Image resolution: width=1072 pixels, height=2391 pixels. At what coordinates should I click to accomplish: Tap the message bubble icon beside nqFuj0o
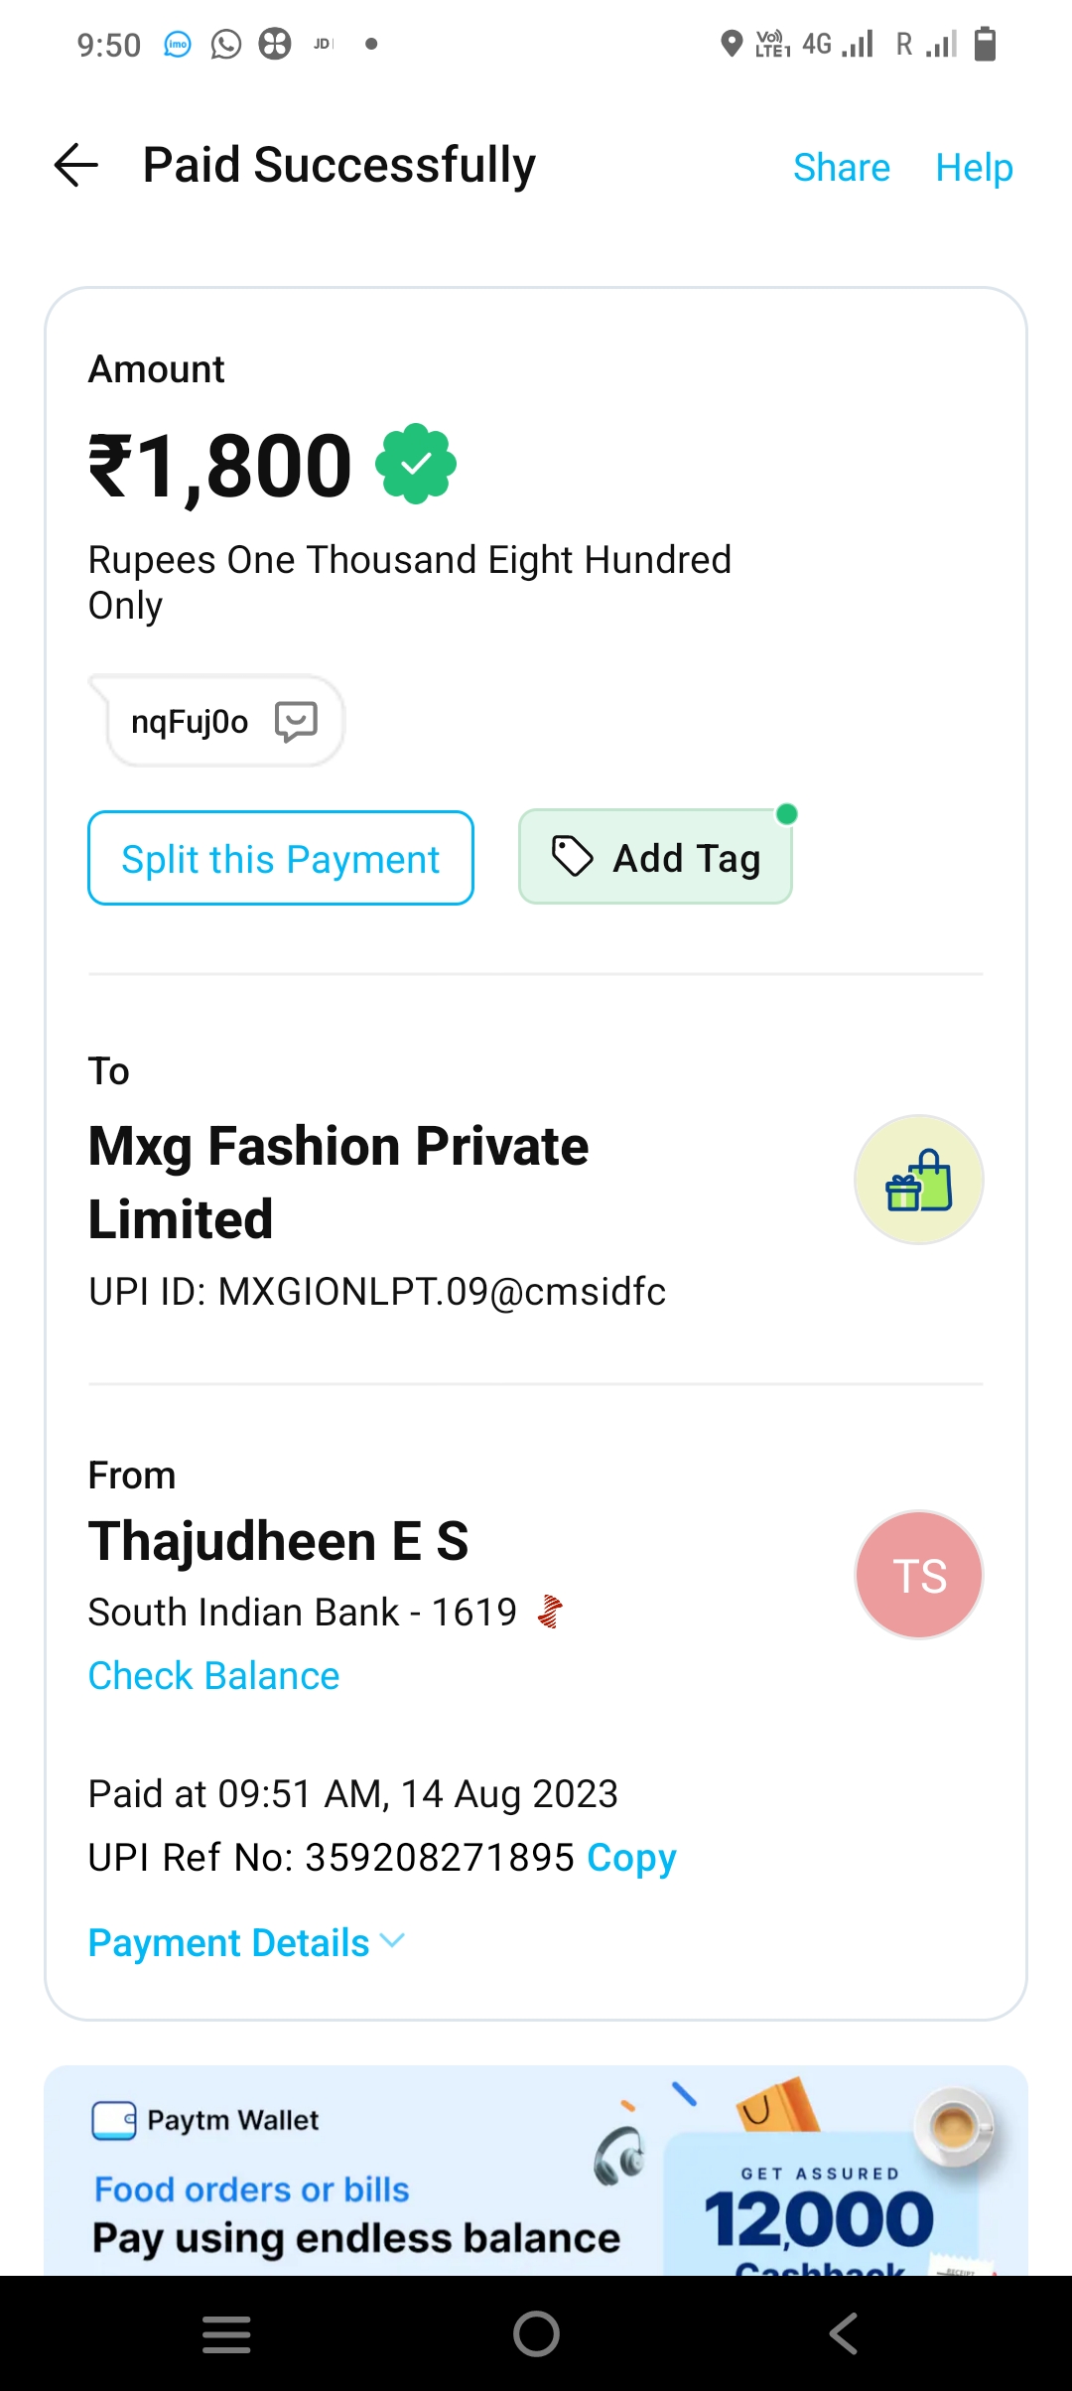[x=296, y=721]
